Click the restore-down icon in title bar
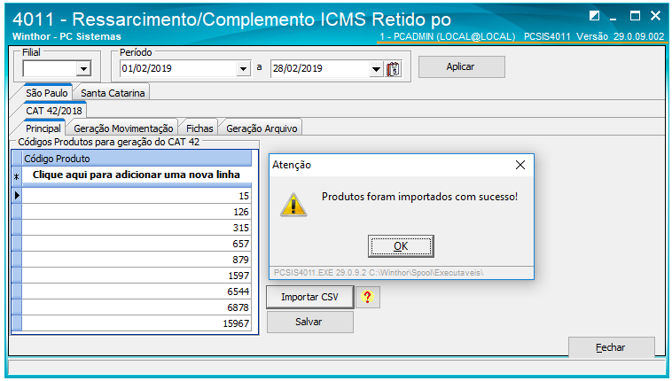 pyautogui.click(x=595, y=16)
